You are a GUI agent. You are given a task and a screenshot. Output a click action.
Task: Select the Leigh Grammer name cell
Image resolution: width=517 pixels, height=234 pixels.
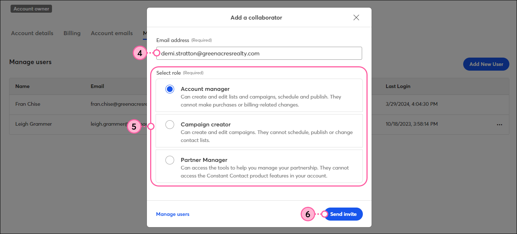pyautogui.click(x=33, y=124)
